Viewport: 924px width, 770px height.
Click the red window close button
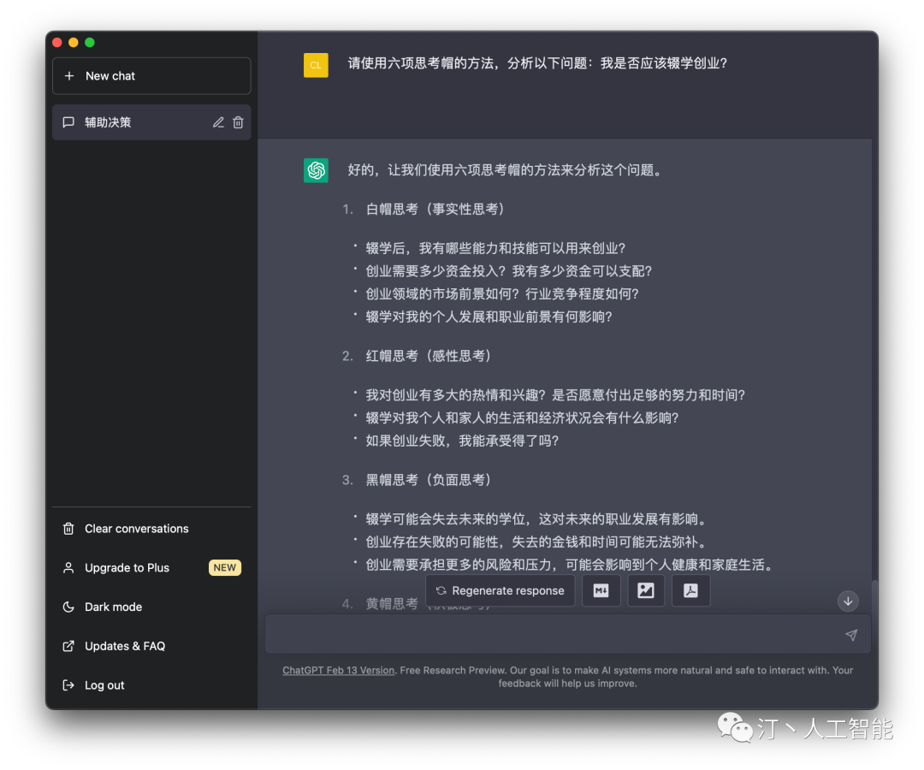point(57,43)
